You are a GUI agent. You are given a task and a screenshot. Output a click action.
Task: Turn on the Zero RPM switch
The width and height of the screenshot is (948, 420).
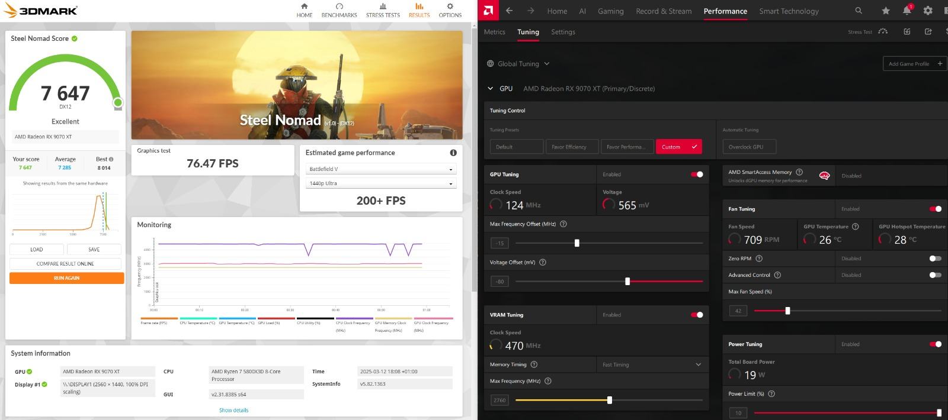click(935, 259)
